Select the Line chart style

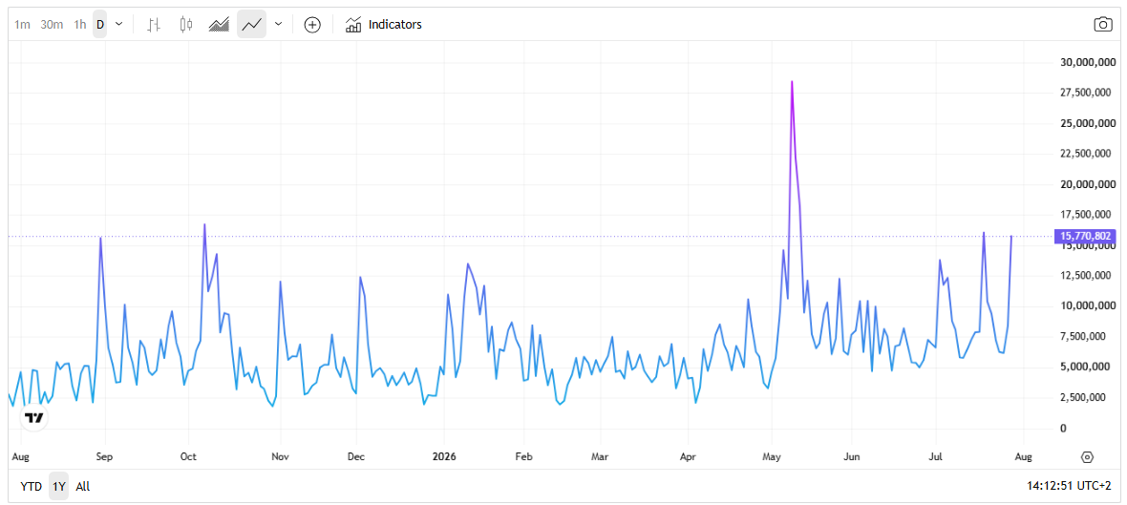(251, 25)
